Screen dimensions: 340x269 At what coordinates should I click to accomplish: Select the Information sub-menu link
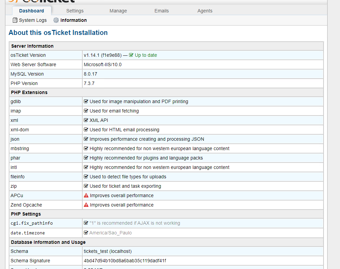tap(70, 20)
